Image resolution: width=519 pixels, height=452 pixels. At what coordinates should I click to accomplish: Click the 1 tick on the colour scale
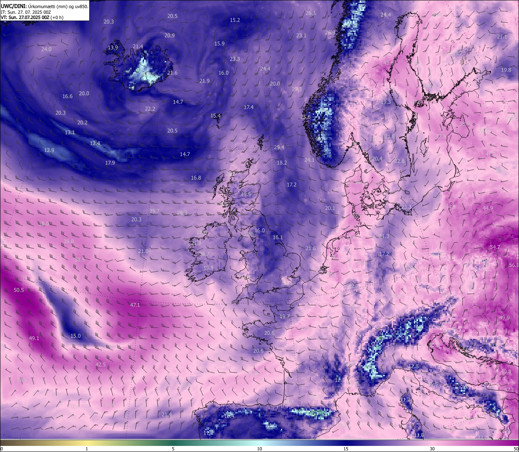click(87, 448)
